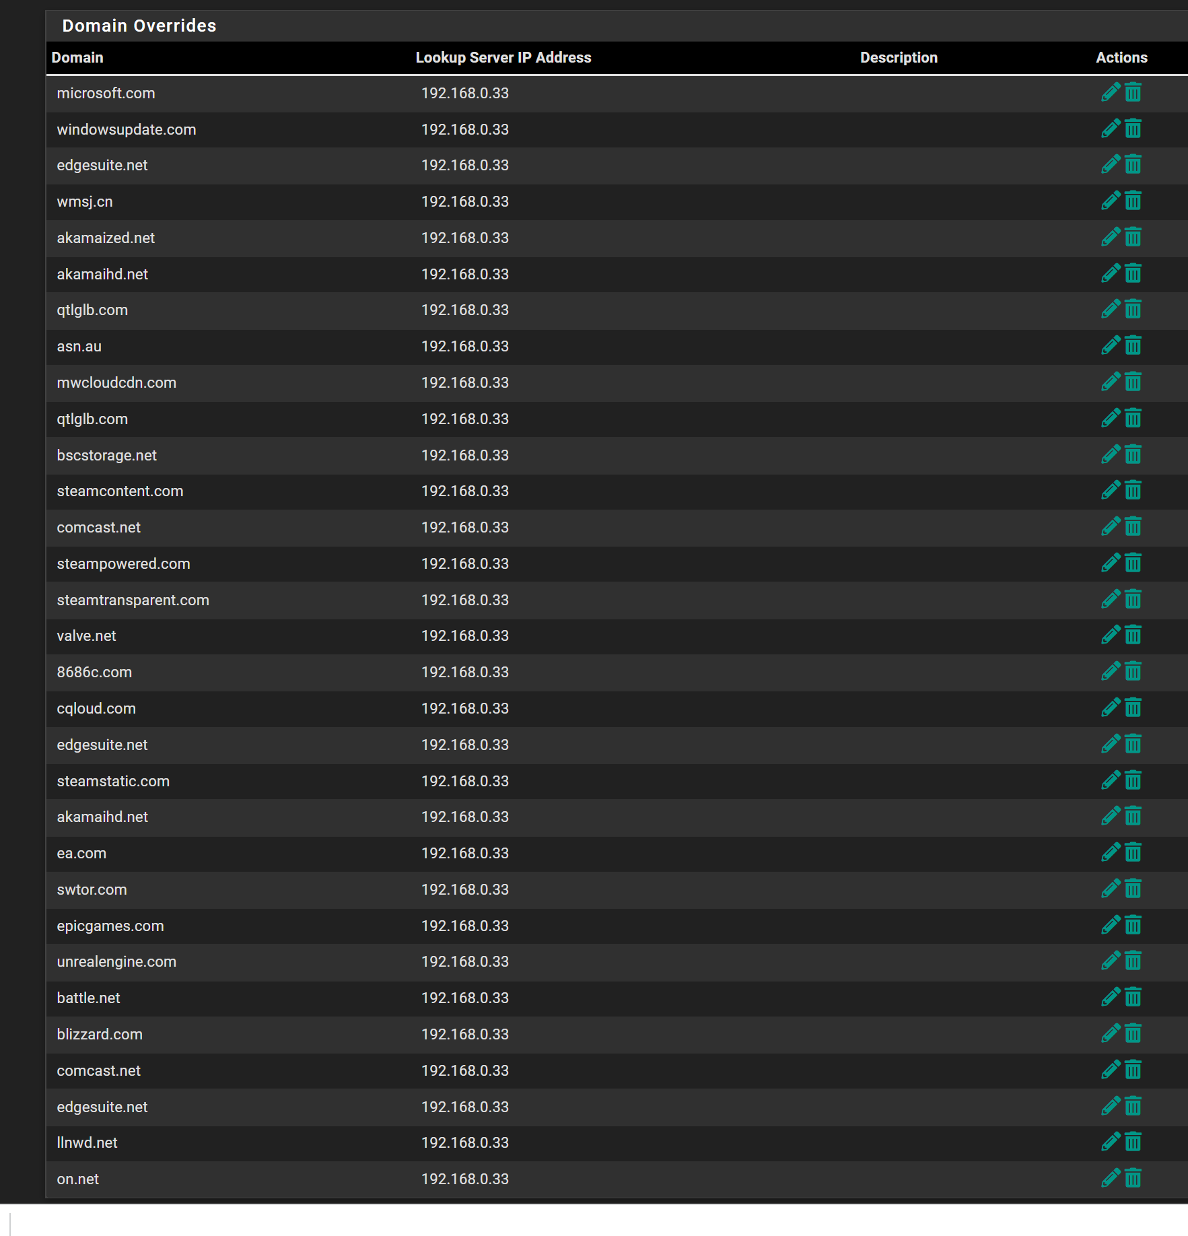Edit the battle.net domain override
1188x1236 pixels.
1111,997
